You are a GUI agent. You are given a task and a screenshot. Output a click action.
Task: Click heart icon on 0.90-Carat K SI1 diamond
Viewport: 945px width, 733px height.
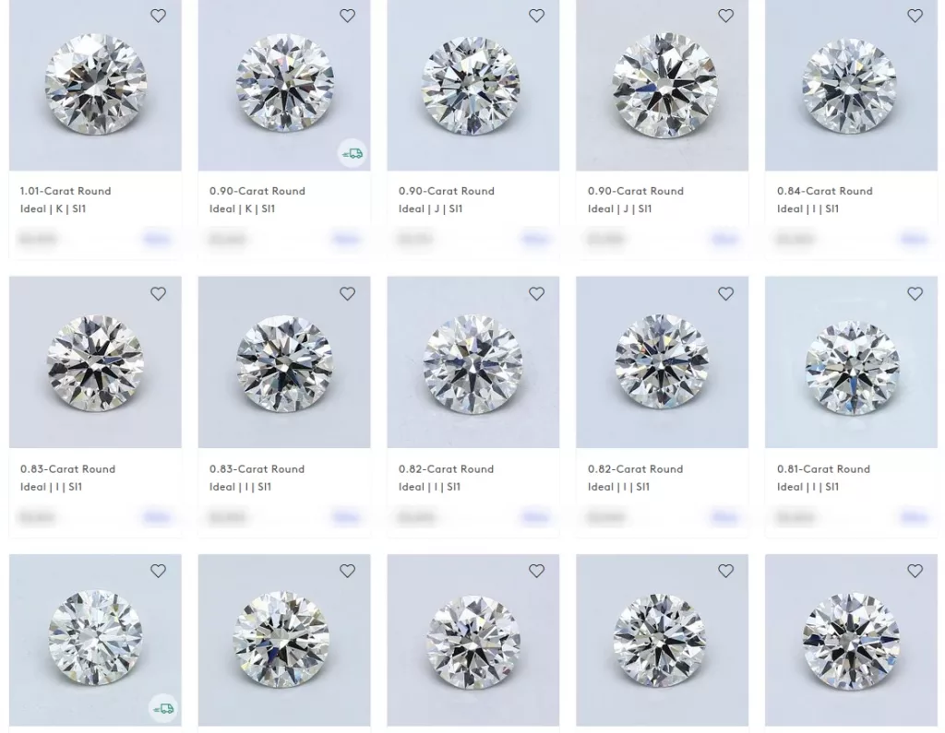(347, 16)
